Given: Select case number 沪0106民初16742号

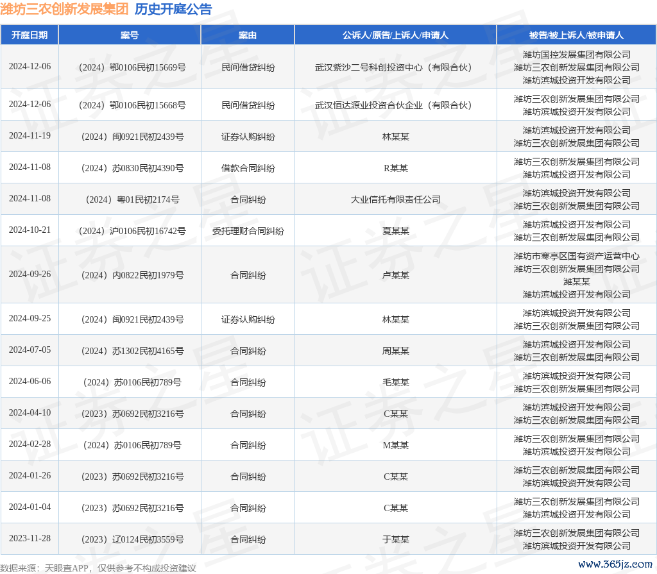Looking at the screenshot, I should [132, 231].
